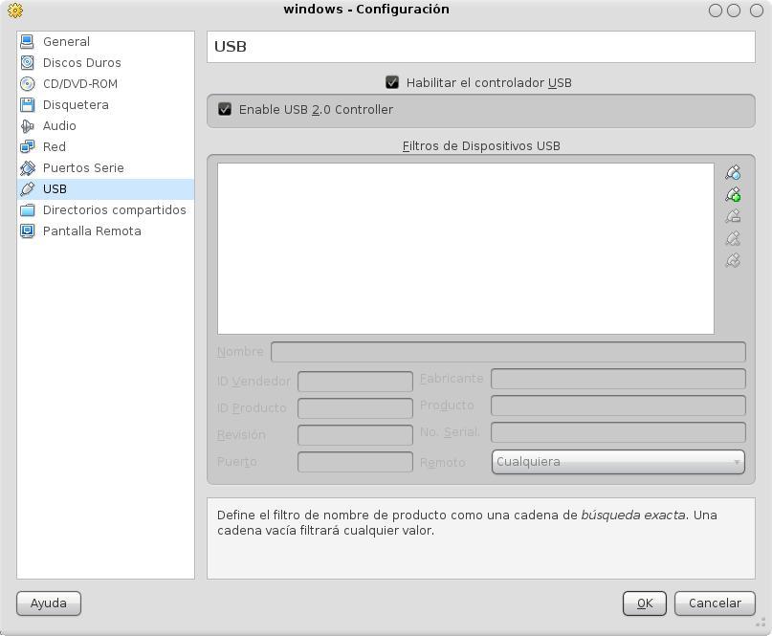Open the Audio settings category
Image resolution: width=772 pixels, height=636 pixels.
[x=105, y=126]
